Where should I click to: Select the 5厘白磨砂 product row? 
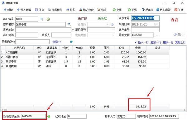[x=85, y=57]
